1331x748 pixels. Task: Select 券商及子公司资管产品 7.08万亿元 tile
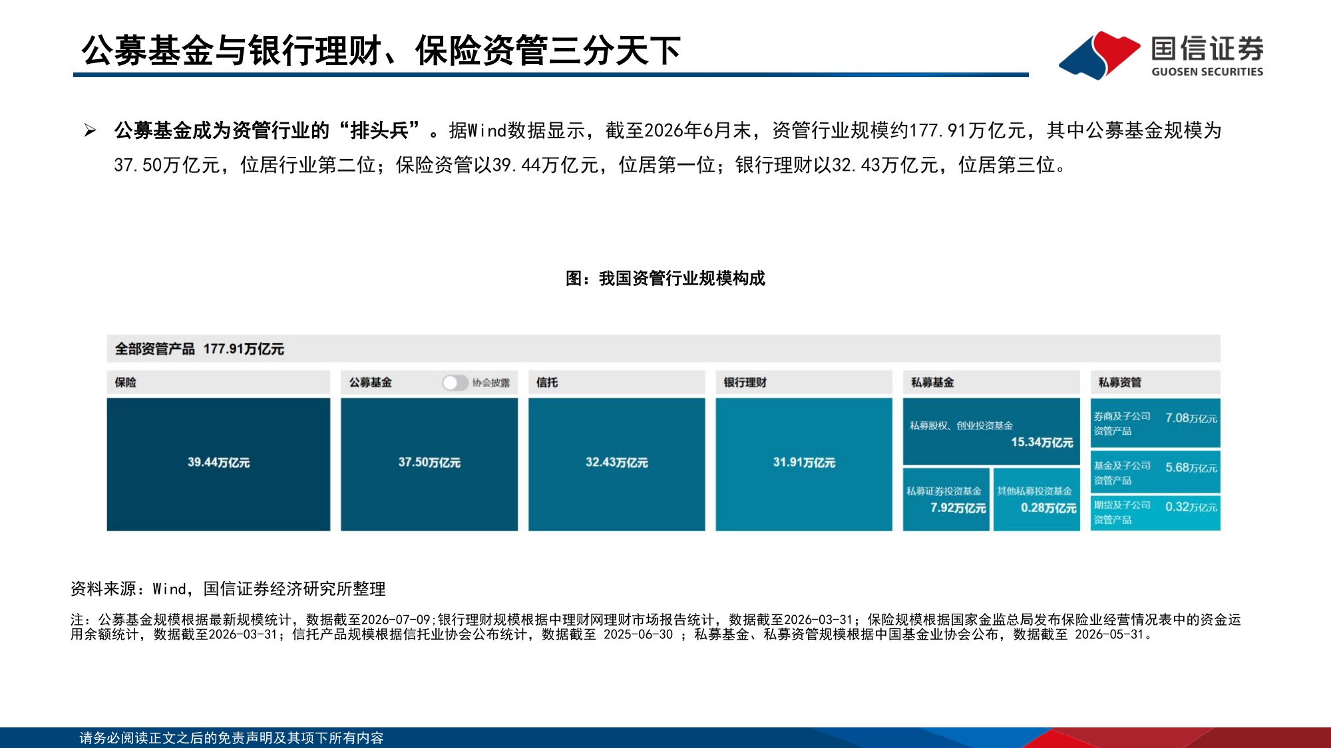click(x=1155, y=423)
